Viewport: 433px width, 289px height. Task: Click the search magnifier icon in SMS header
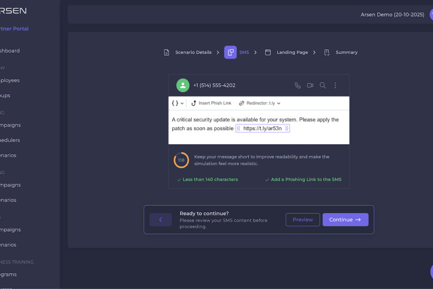[x=322, y=85]
